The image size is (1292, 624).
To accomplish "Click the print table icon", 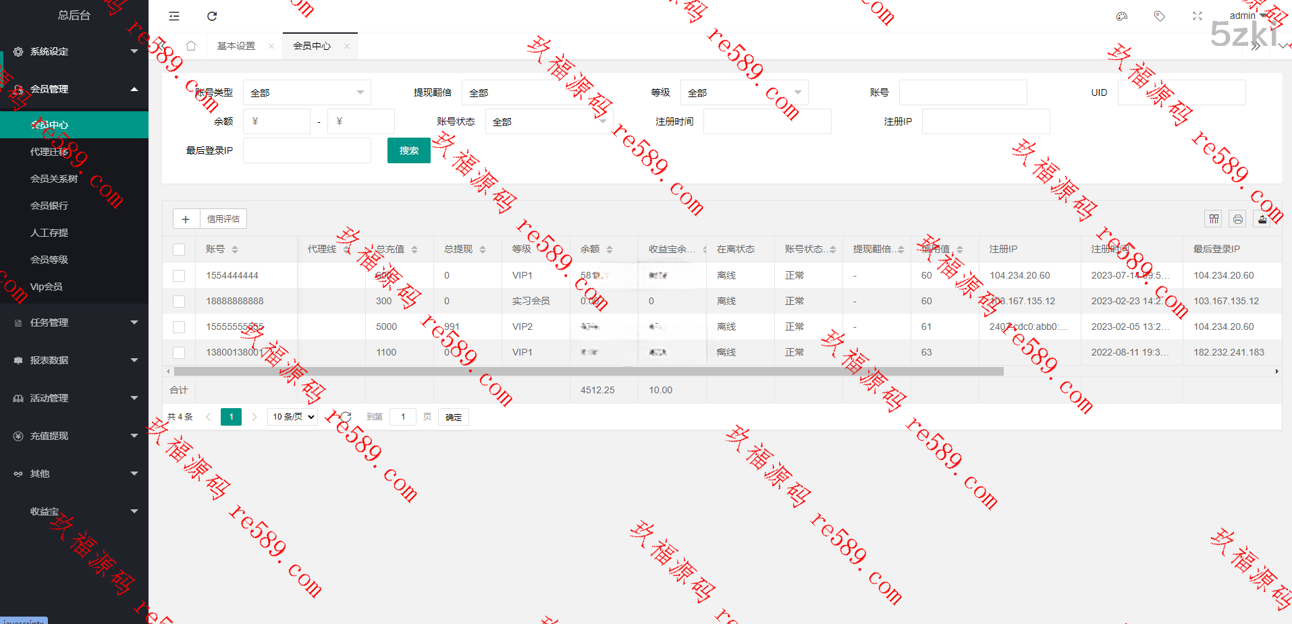I will click(1237, 219).
